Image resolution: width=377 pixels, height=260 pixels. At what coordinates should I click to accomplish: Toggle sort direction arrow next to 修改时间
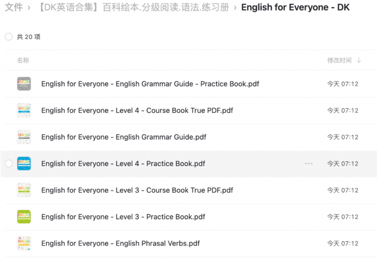click(359, 60)
